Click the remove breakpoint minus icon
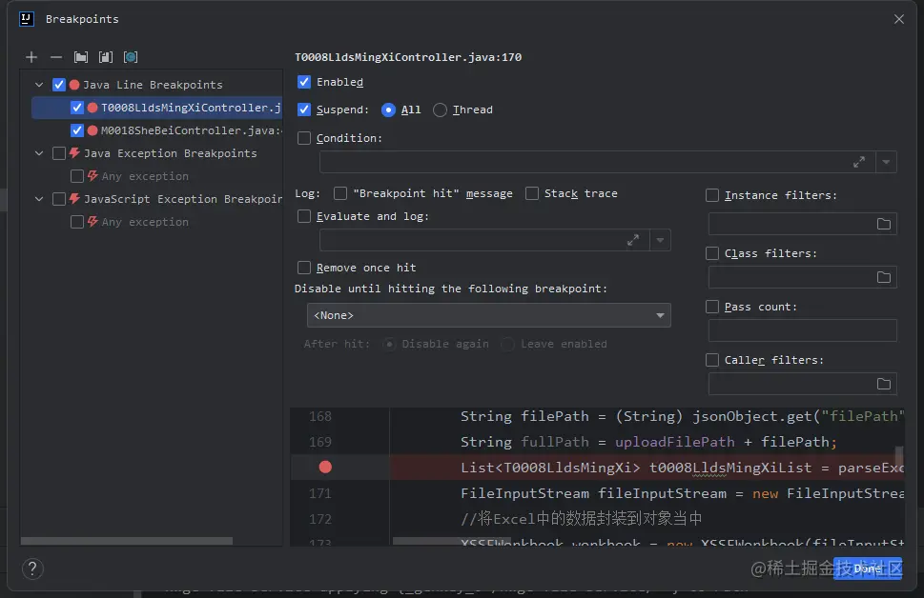The height and width of the screenshot is (598, 924). (56, 58)
